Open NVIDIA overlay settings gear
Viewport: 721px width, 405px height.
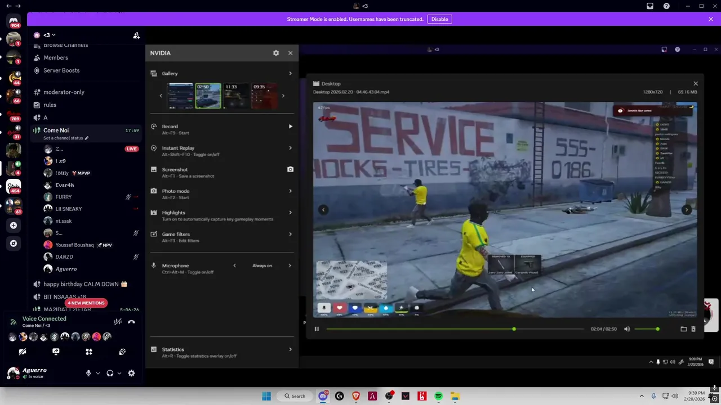coord(276,53)
